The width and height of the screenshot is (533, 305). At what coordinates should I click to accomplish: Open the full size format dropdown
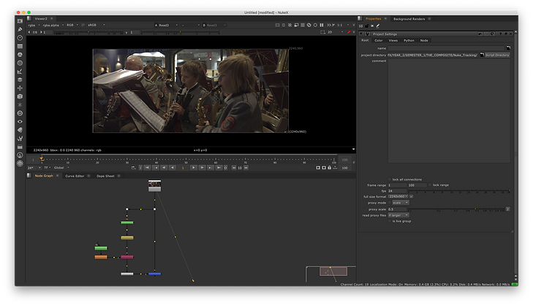tap(398, 196)
